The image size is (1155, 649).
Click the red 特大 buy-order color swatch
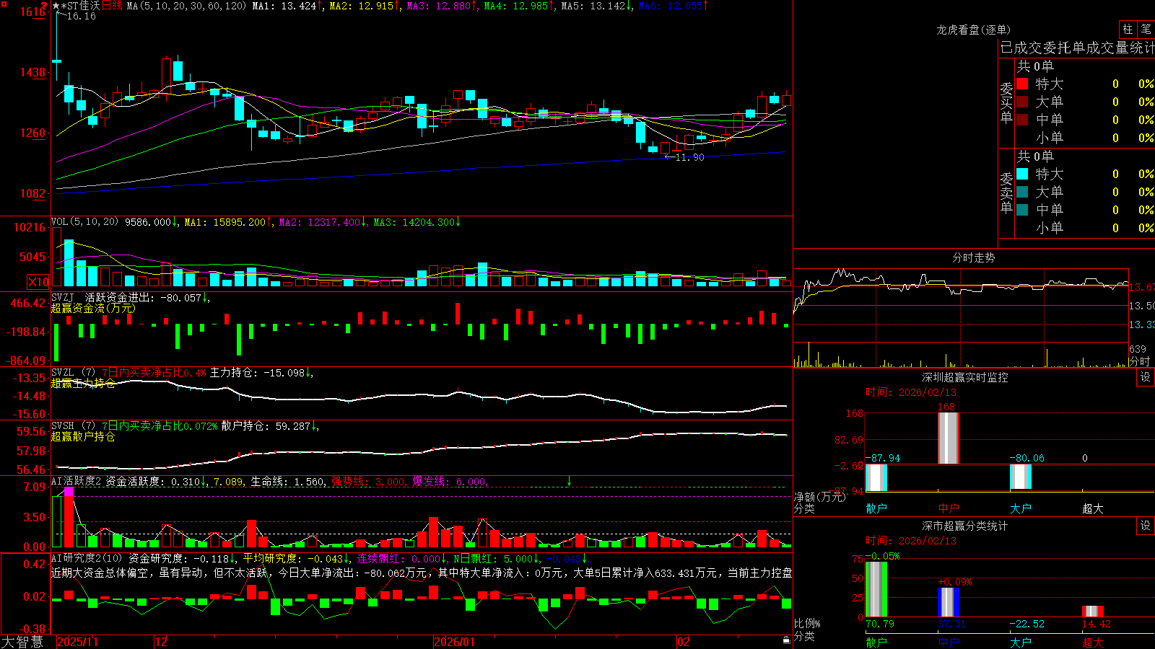pos(1022,84)
